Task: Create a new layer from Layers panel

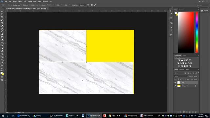Action: pyautogui.click(x=193, y=112)
